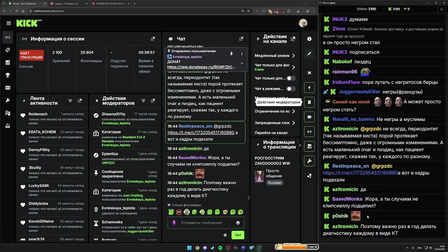Open the three-dot menu on the pinned message

pos(242,54)
